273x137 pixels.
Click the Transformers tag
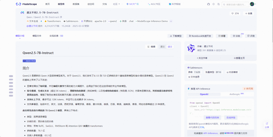coord(53,21)
